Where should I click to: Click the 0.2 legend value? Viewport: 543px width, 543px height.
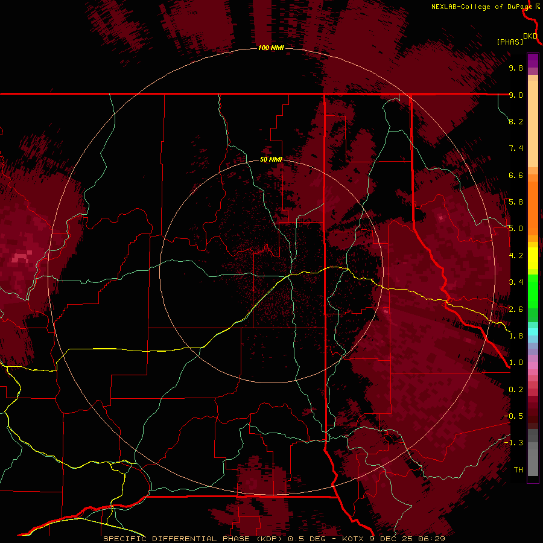(516, 390)
